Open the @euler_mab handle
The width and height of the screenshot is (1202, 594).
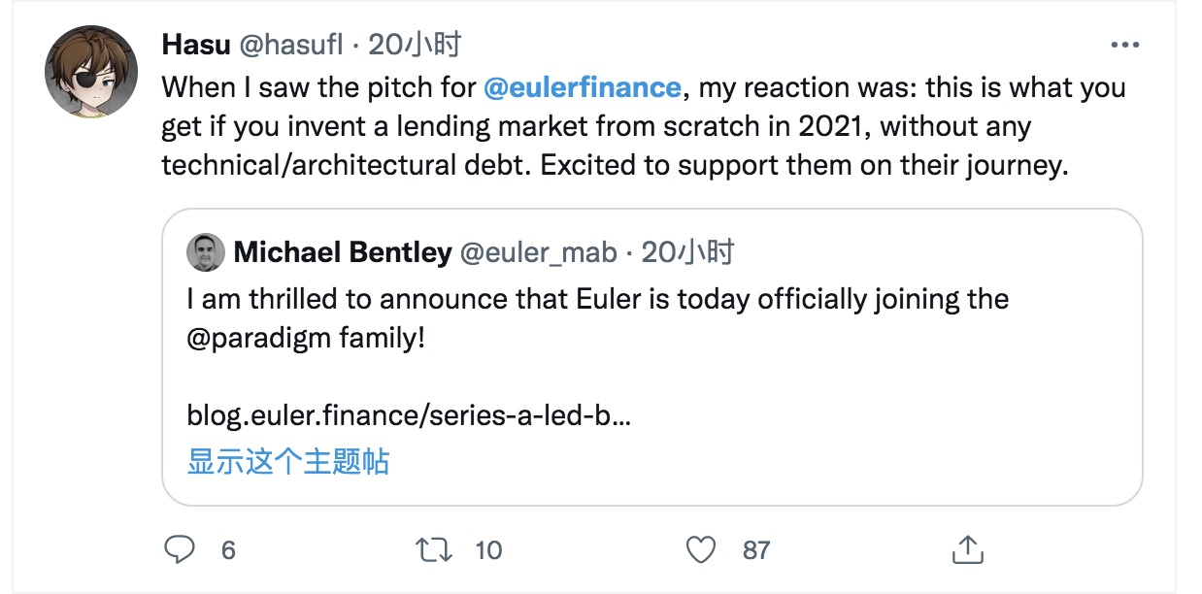(x=537, y=253)
